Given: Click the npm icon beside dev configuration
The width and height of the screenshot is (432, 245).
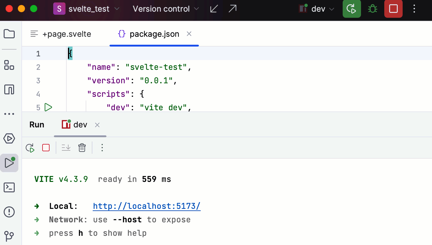Looking at the screenshot, I should 303,8.
